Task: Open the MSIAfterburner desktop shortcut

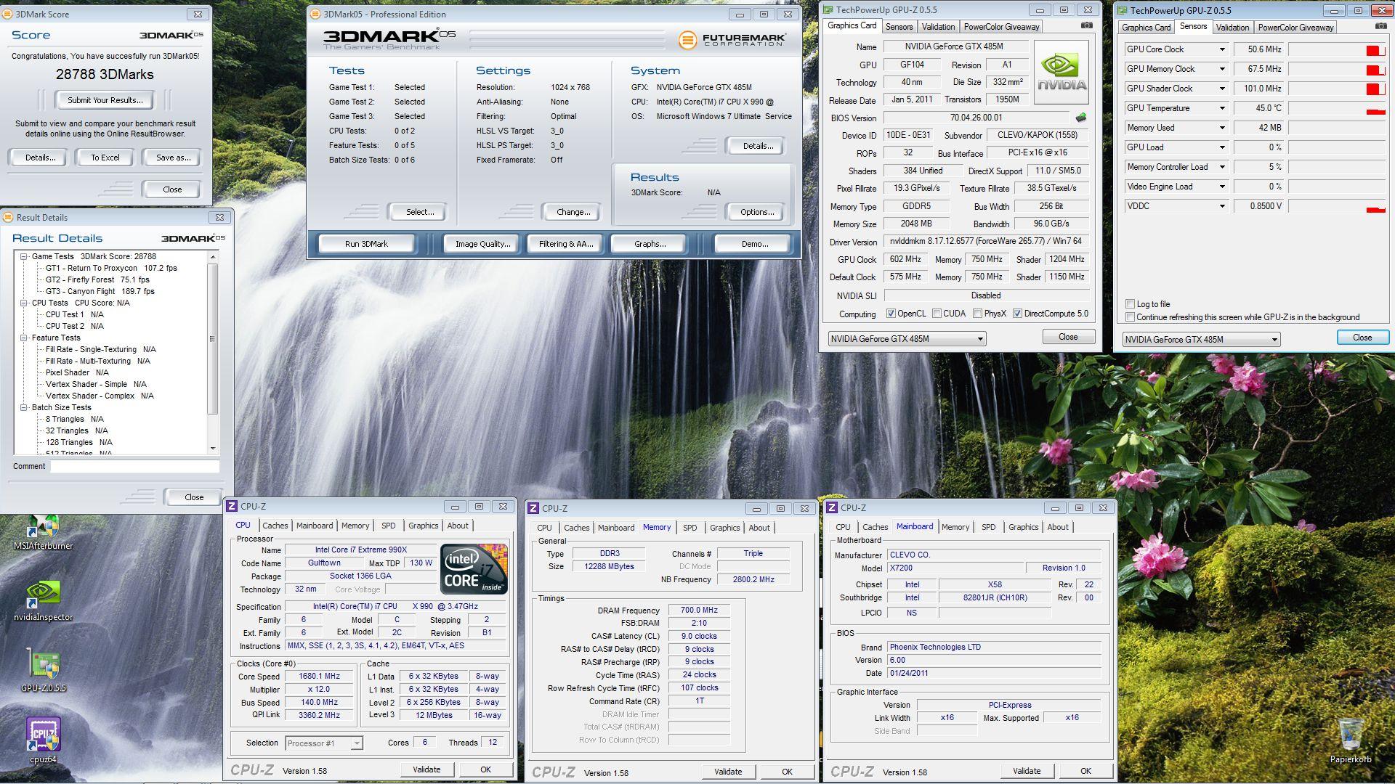Action: click(x=44, y=533)
